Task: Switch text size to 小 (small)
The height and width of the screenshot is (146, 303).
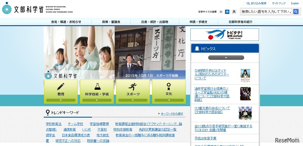Action: 220,11
